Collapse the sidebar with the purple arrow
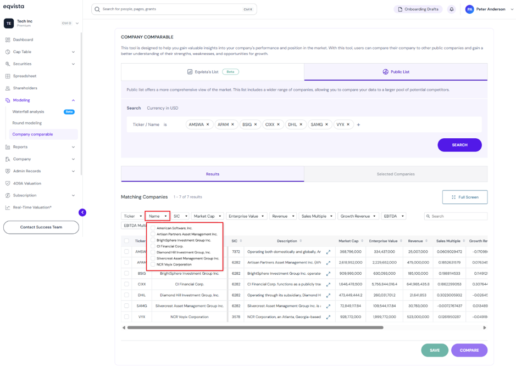This screenshot has height=367, width=516. click(82, 213)
